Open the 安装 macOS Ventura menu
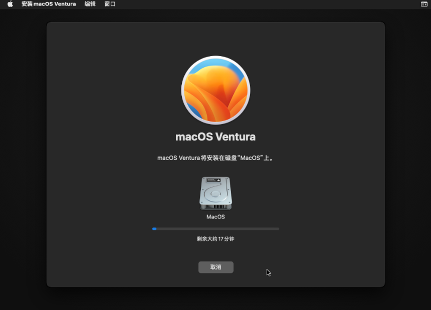The width and height of the screenshot is (431, 310). (49, 4)
